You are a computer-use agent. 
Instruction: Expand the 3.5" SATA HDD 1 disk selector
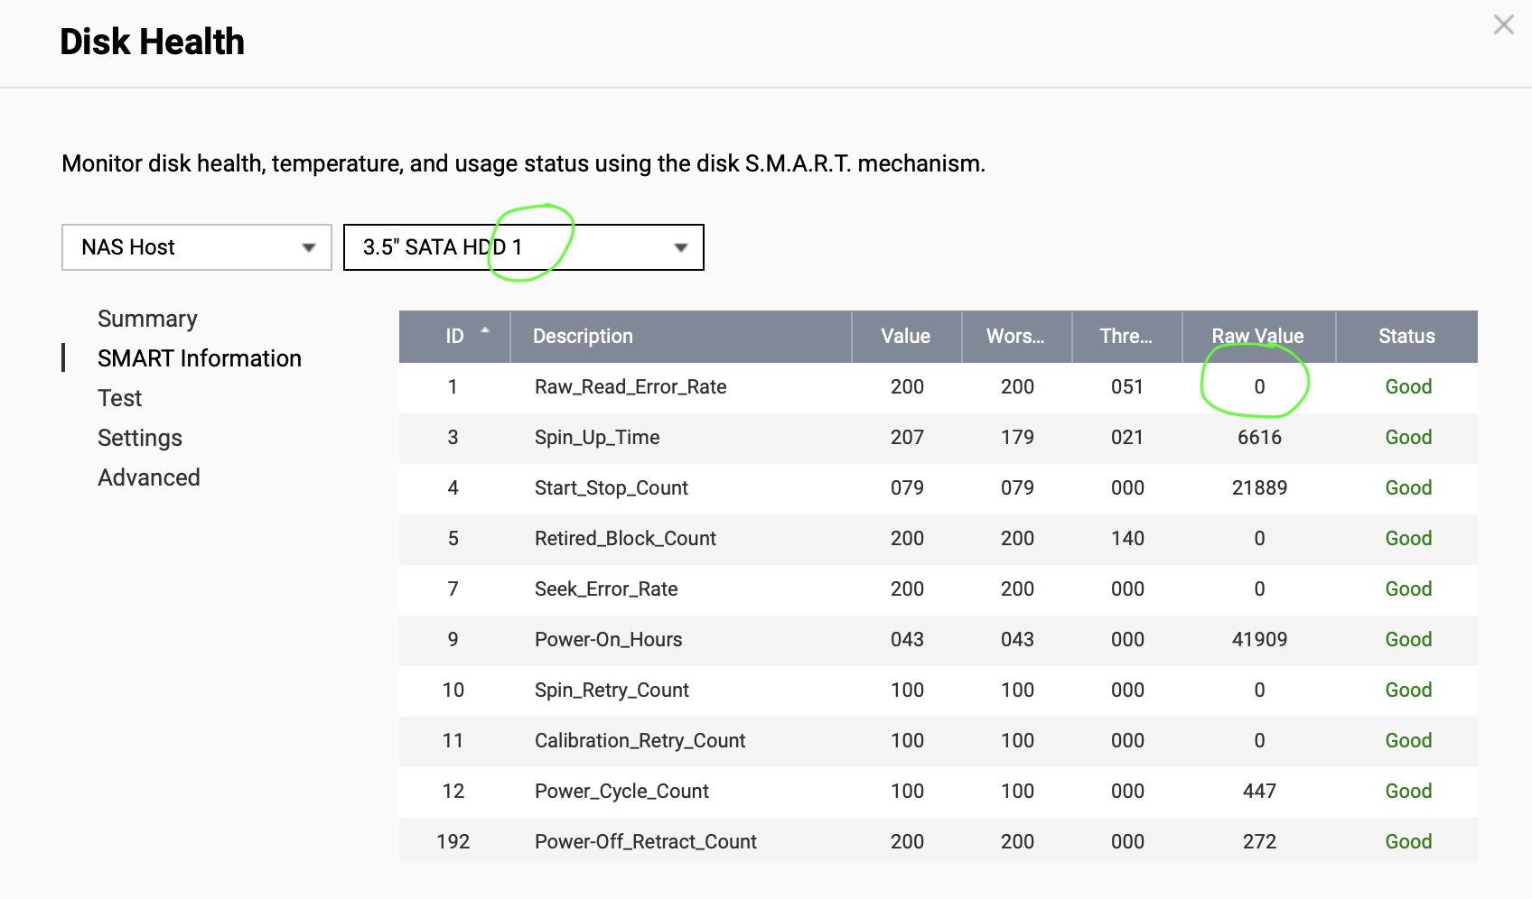[x=523, y=247]
